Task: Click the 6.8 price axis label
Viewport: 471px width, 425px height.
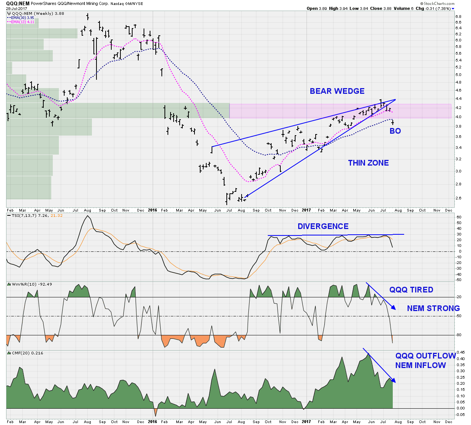Action: 458,17
